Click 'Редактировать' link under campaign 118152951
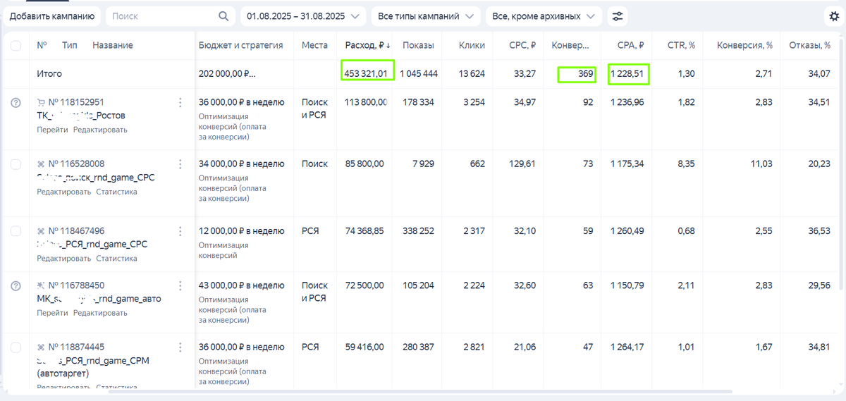Viewport: 846px width, 401px height. tap(100, 130)
